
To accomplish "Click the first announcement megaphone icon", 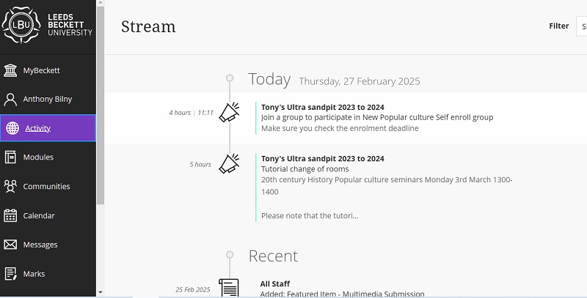I will pos(230,113).
